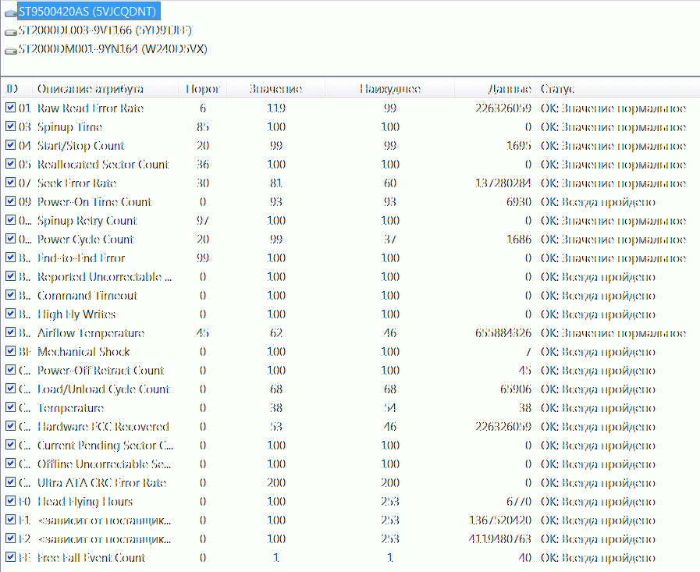Image resolution: width=700 pixels, height=572 pixels.
Task: Click disk icon next to ST2000DL003-9VT166
Action: pyautogui.click(x=11, y=32)
